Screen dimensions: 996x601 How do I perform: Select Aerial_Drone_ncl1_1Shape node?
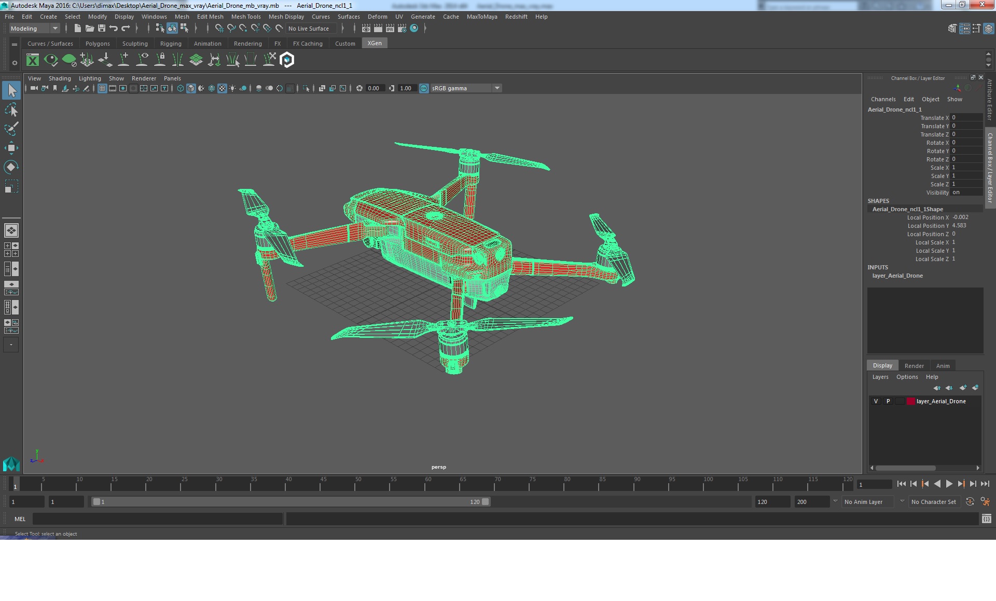(x=908, y=209)
